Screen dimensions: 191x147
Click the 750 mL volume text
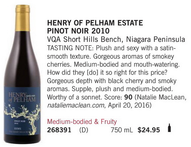[x=122, y=130]
